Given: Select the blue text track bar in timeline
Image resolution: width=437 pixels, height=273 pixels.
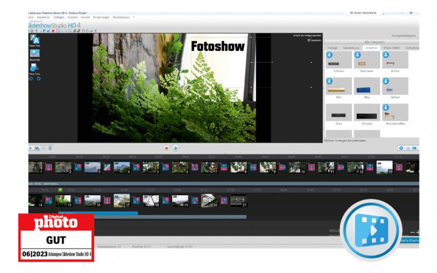Looking at the screenshot, I should click(98, 213).
